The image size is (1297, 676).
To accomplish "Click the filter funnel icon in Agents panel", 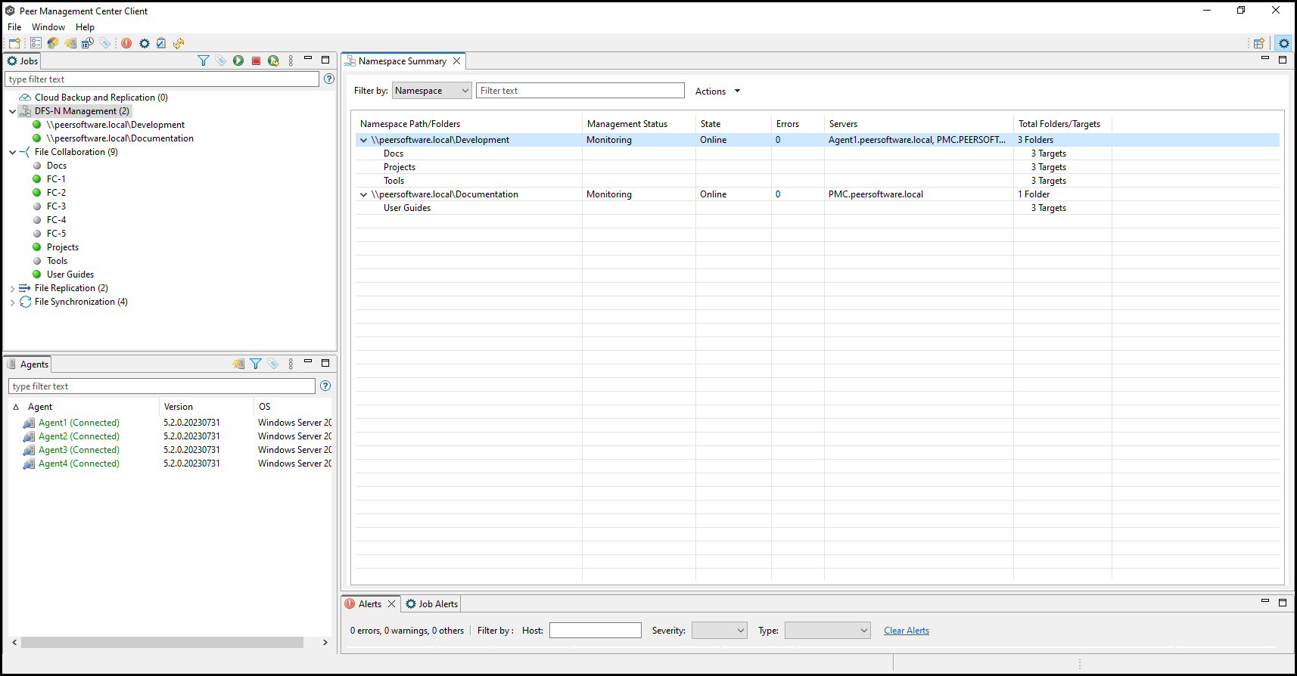I will 256,364.
